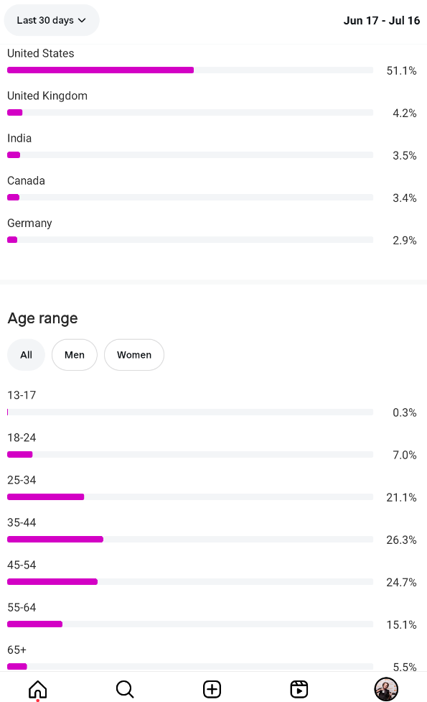Screen dimensions: 427x702
Task: Select the United States percentage bar
Action: coord(190,70)
